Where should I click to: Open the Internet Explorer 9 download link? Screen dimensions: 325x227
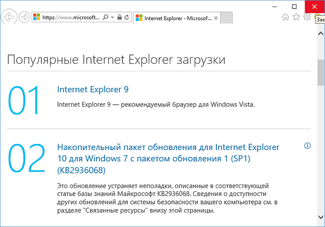point(93,89)
